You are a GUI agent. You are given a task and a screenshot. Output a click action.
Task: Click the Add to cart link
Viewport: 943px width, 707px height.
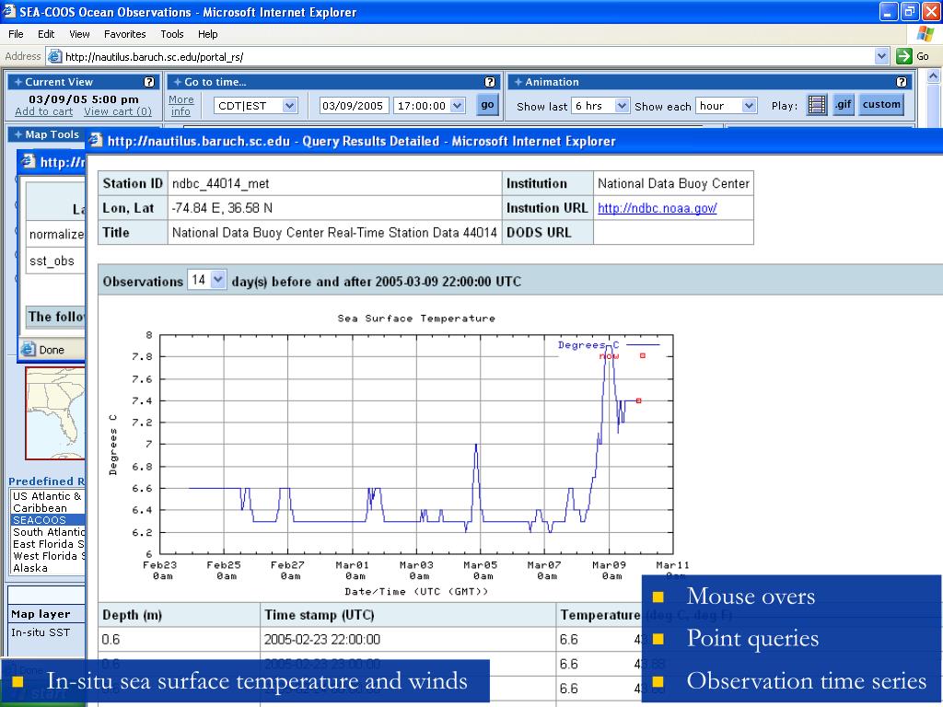[x=44, y=111]
